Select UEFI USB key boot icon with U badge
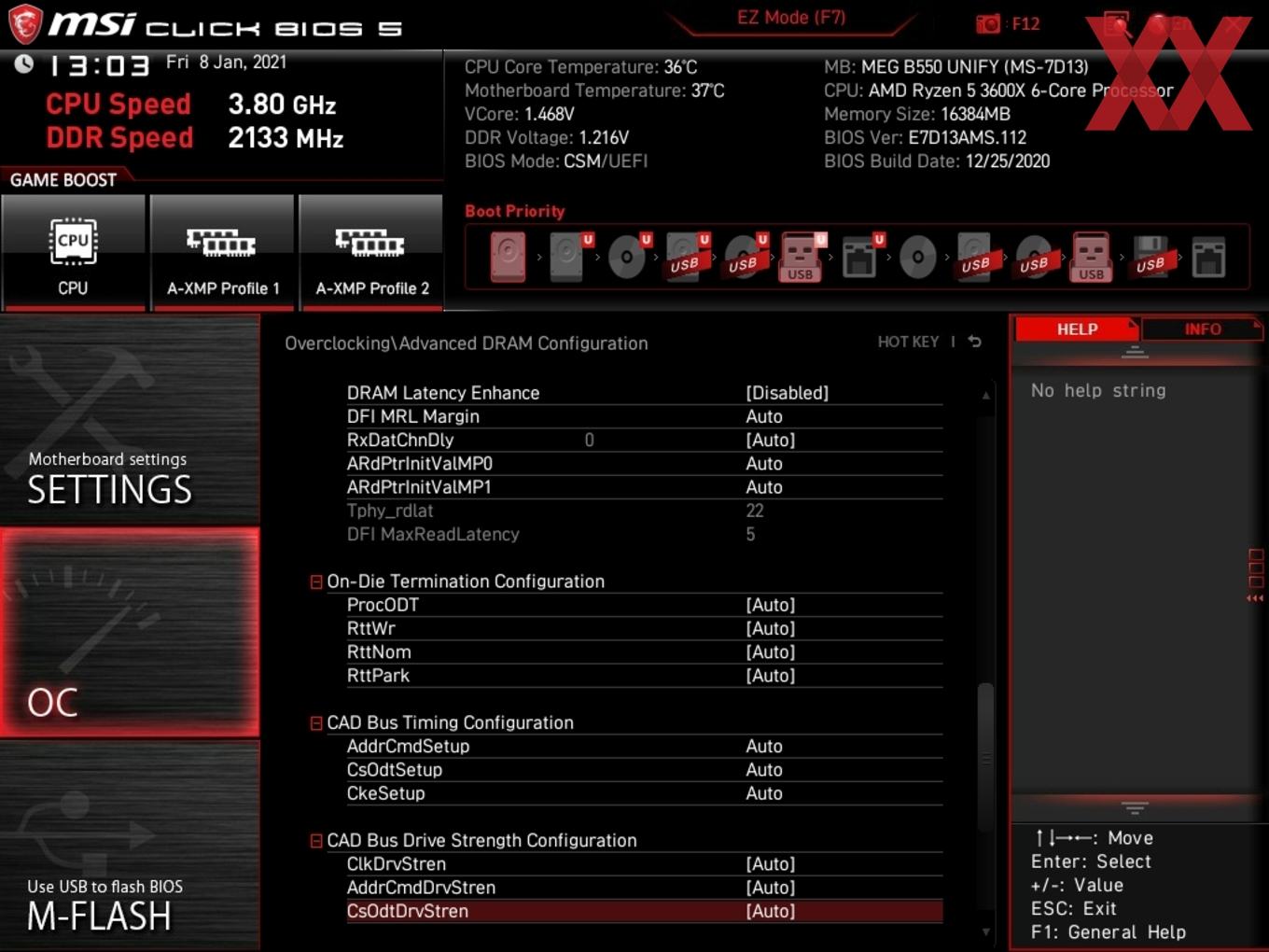 802,257
